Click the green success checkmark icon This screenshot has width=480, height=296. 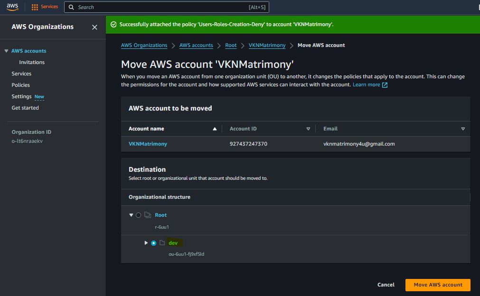click(x=113, y=25)
